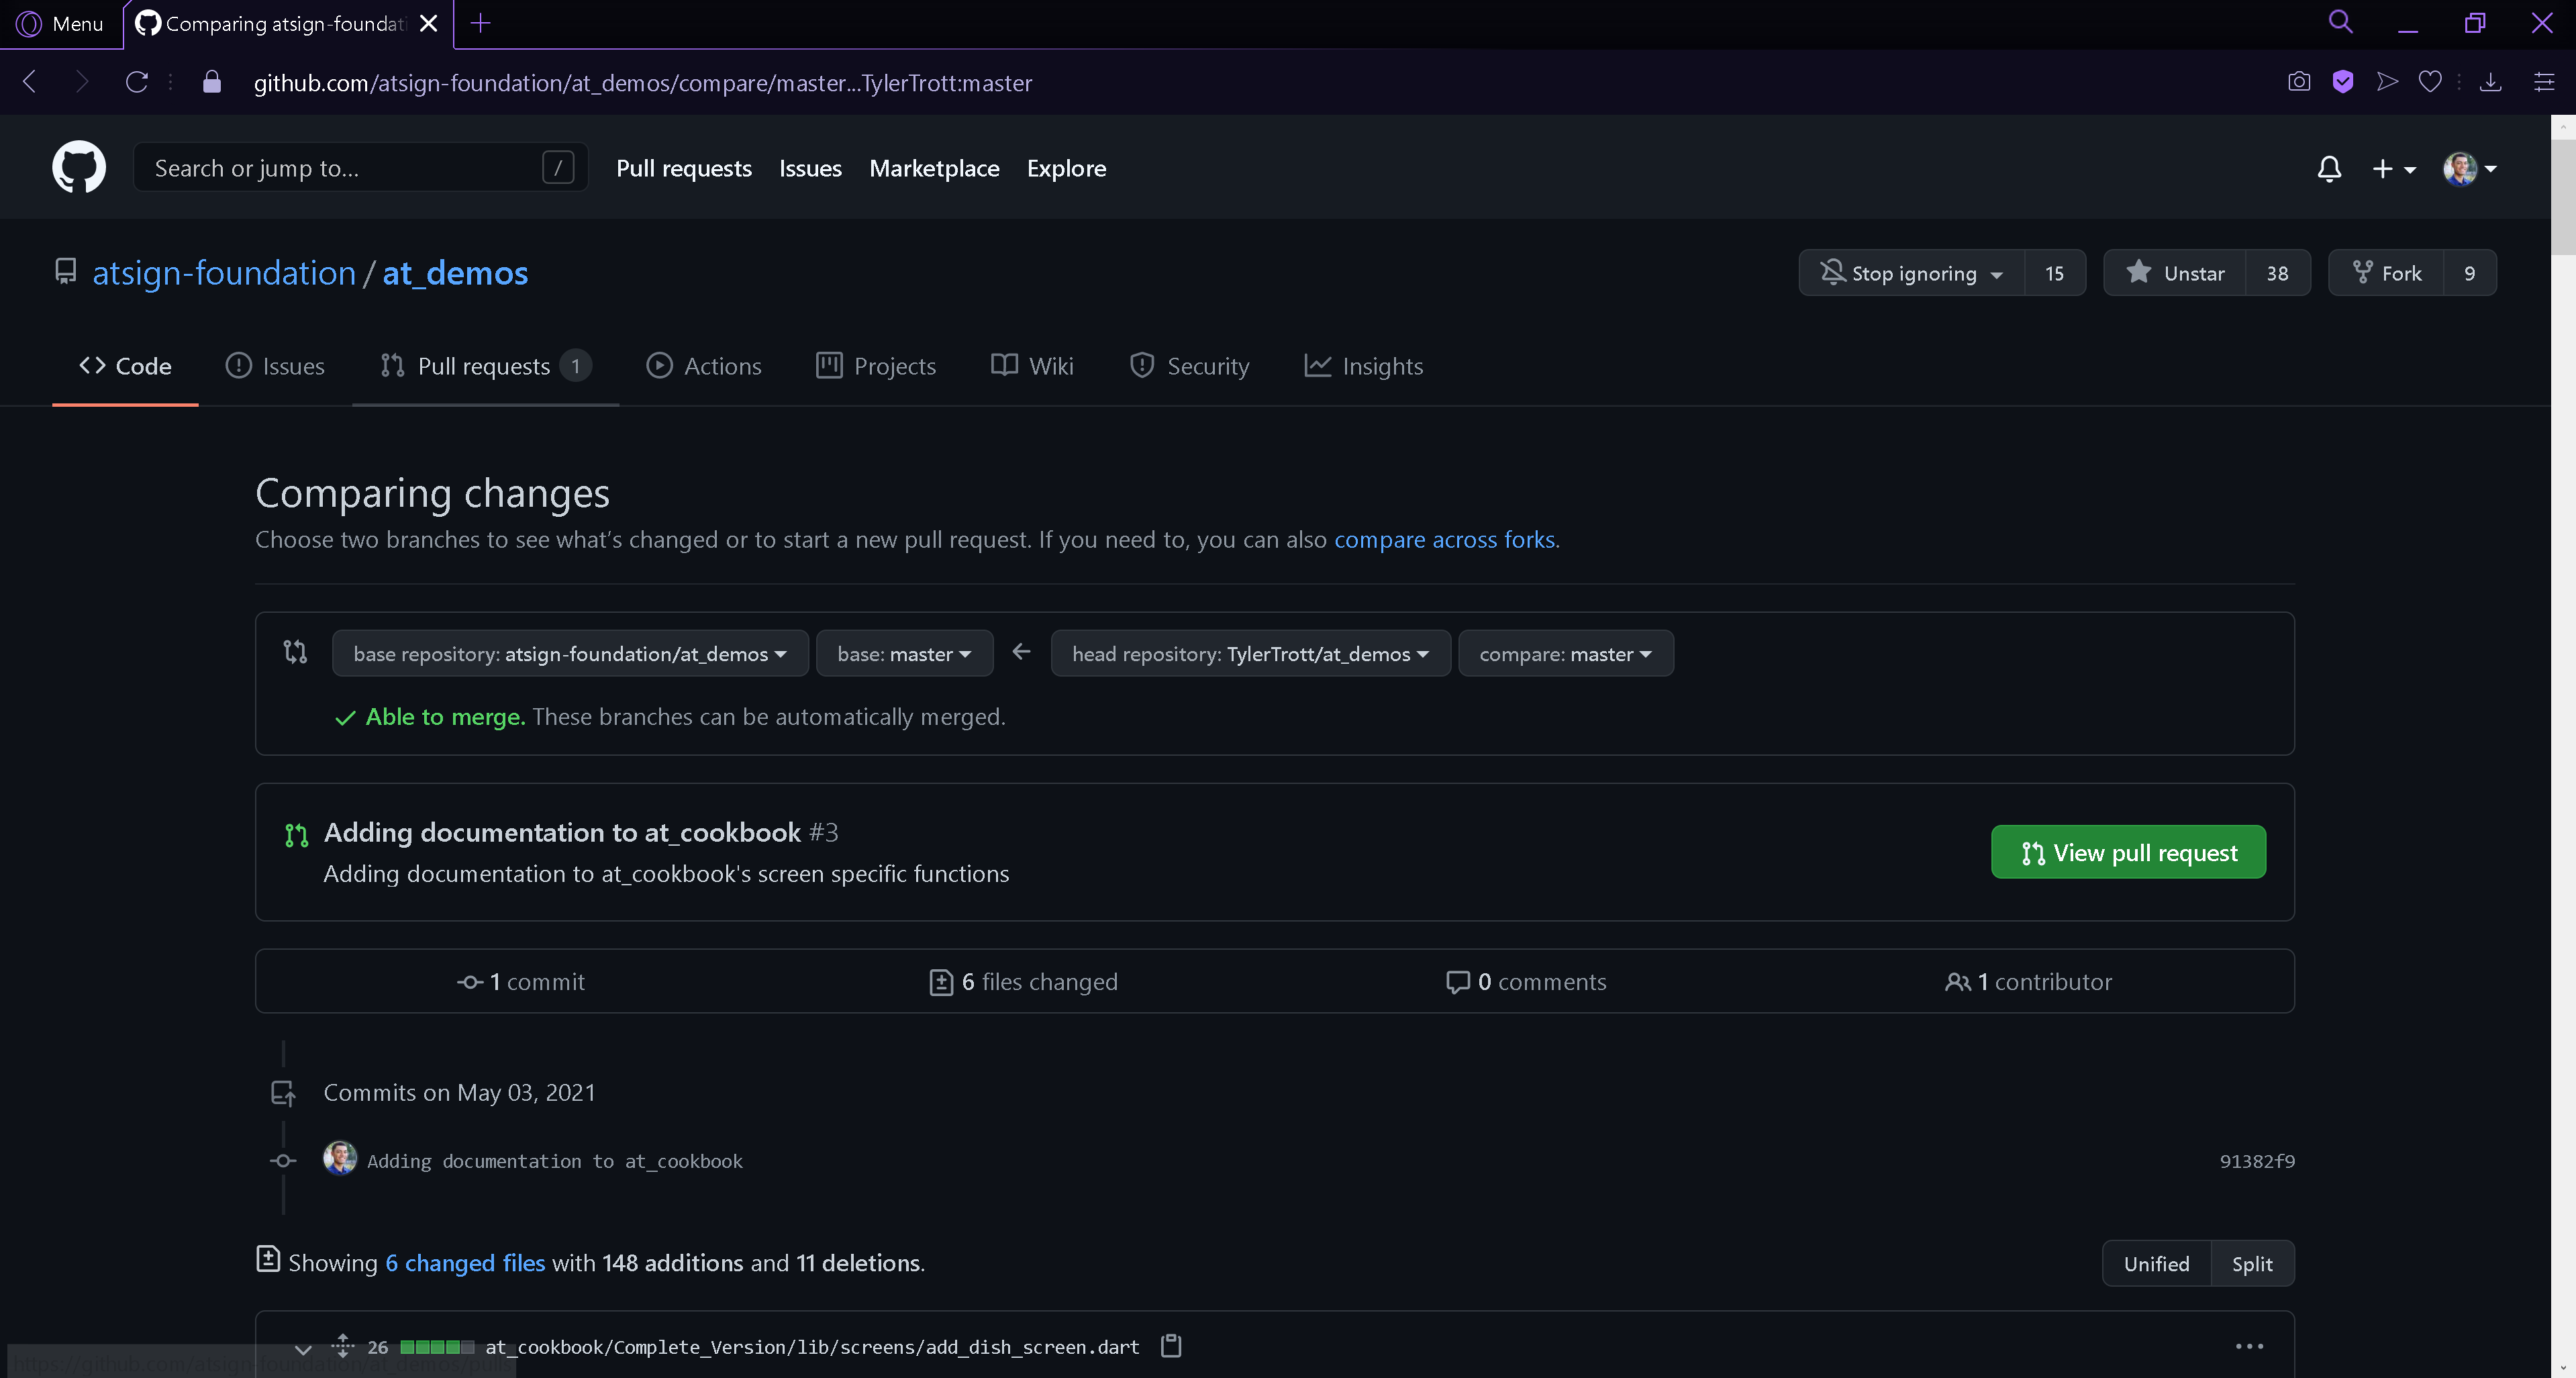Open the Stop ignoring notifications dropdown
This screenshot has width=2576, height=1378.
coord(1912,272)
